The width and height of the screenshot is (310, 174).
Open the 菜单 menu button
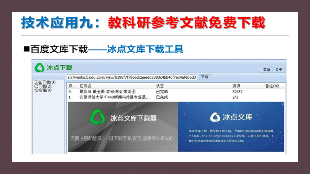point(267,70)
